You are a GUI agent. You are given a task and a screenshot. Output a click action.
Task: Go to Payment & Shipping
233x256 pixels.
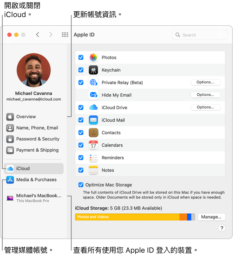(x=34, y=150)
